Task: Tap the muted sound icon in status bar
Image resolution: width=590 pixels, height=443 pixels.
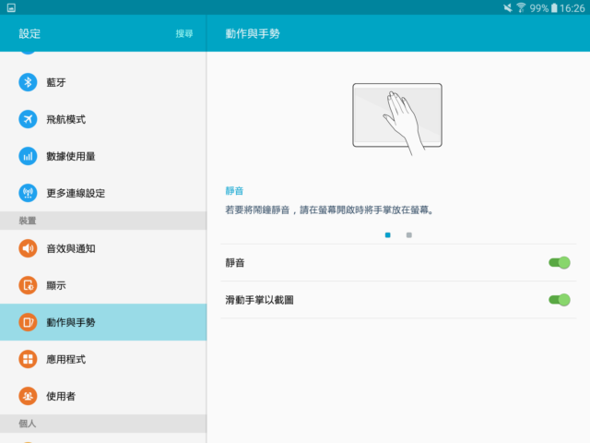Action: 508,7
